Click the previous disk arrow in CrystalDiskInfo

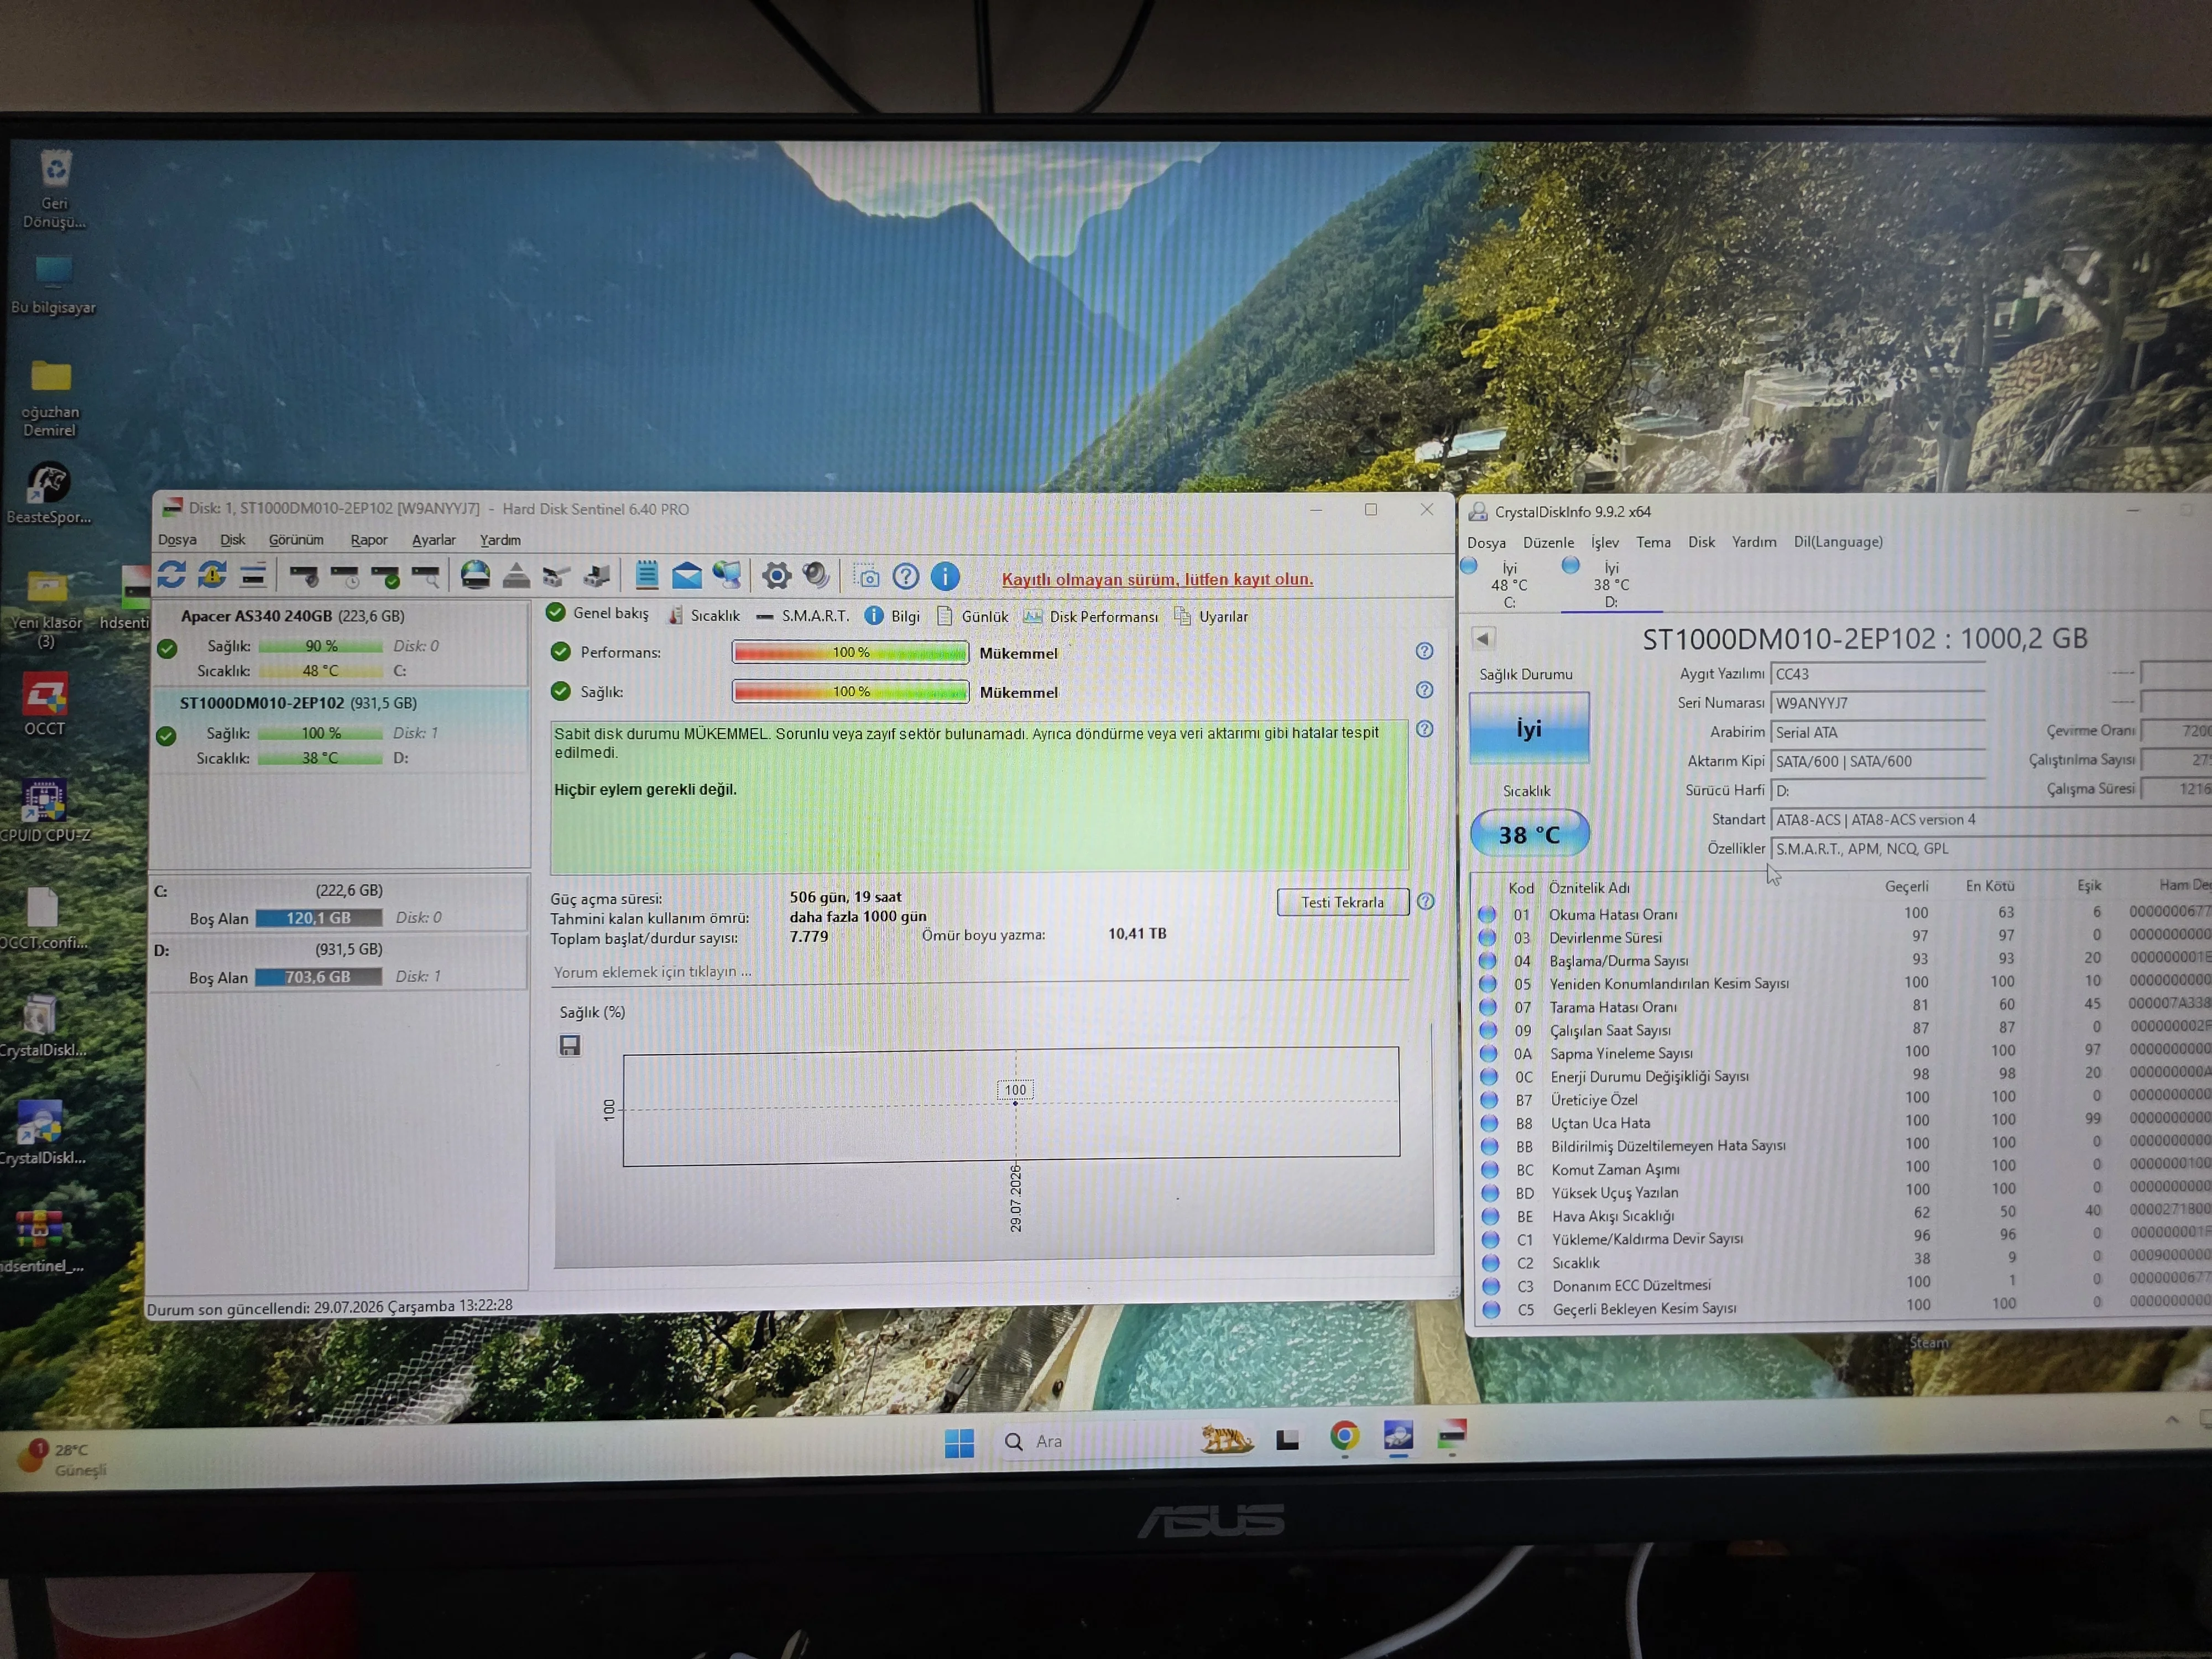(1483, 638)
